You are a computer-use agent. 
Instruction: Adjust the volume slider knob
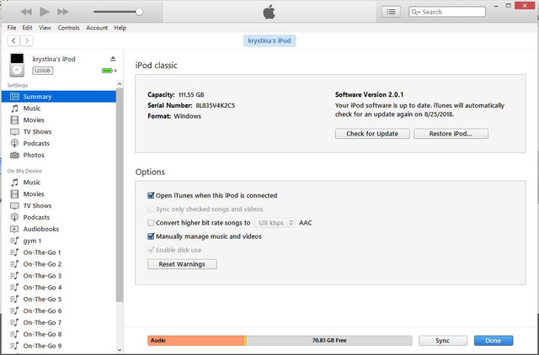point(139,12)
